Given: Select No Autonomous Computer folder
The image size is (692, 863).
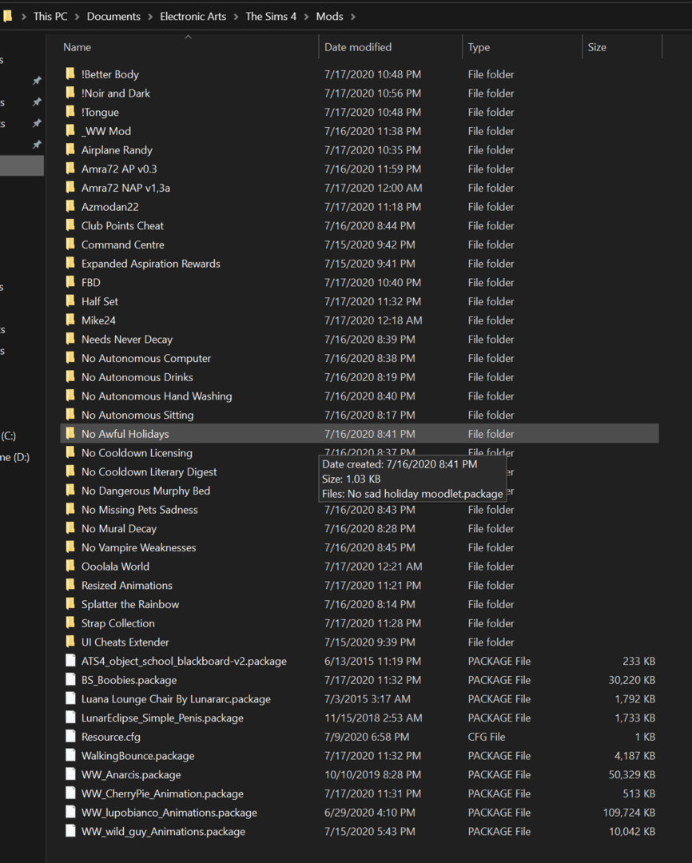Looking at the screenshot, I should [146, 358].
